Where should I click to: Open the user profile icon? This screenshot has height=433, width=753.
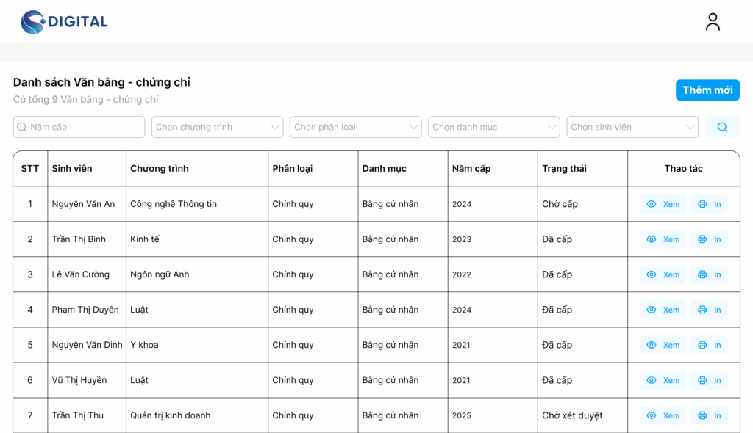click(x=713, y=21)
